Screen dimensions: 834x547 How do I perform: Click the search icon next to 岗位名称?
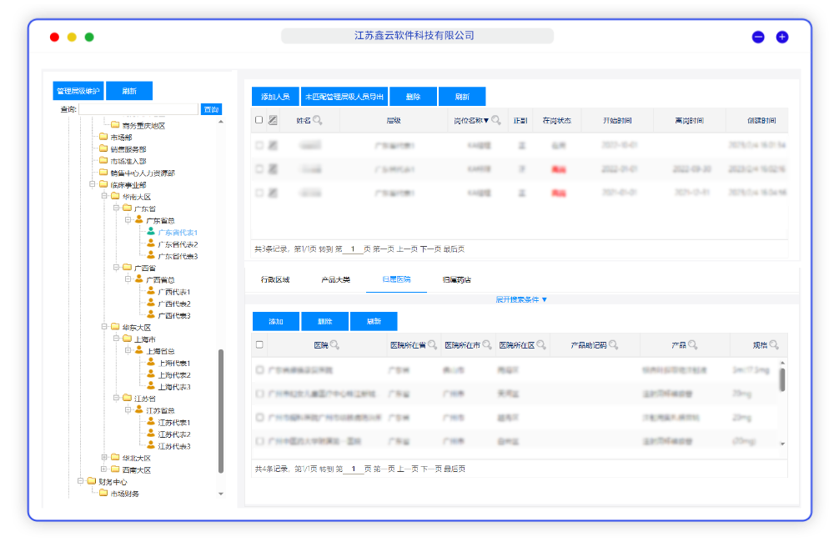[x=496, y=121]
